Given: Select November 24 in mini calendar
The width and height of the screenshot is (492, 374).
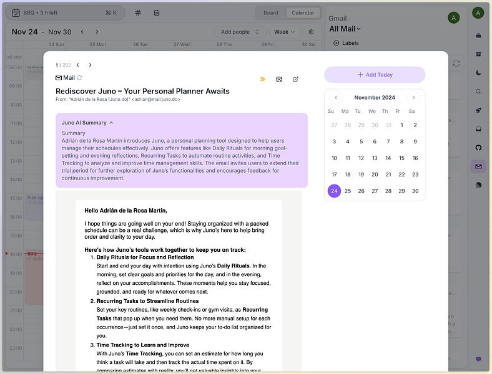Looking at the screenshot, I should 334,191.
